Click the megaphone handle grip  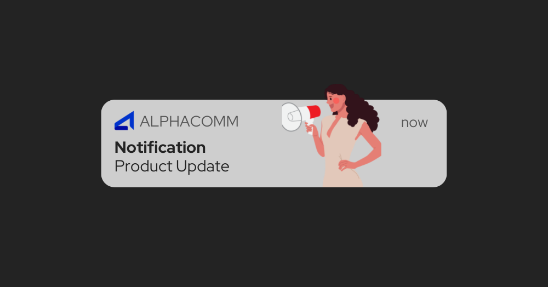point(309,128)
